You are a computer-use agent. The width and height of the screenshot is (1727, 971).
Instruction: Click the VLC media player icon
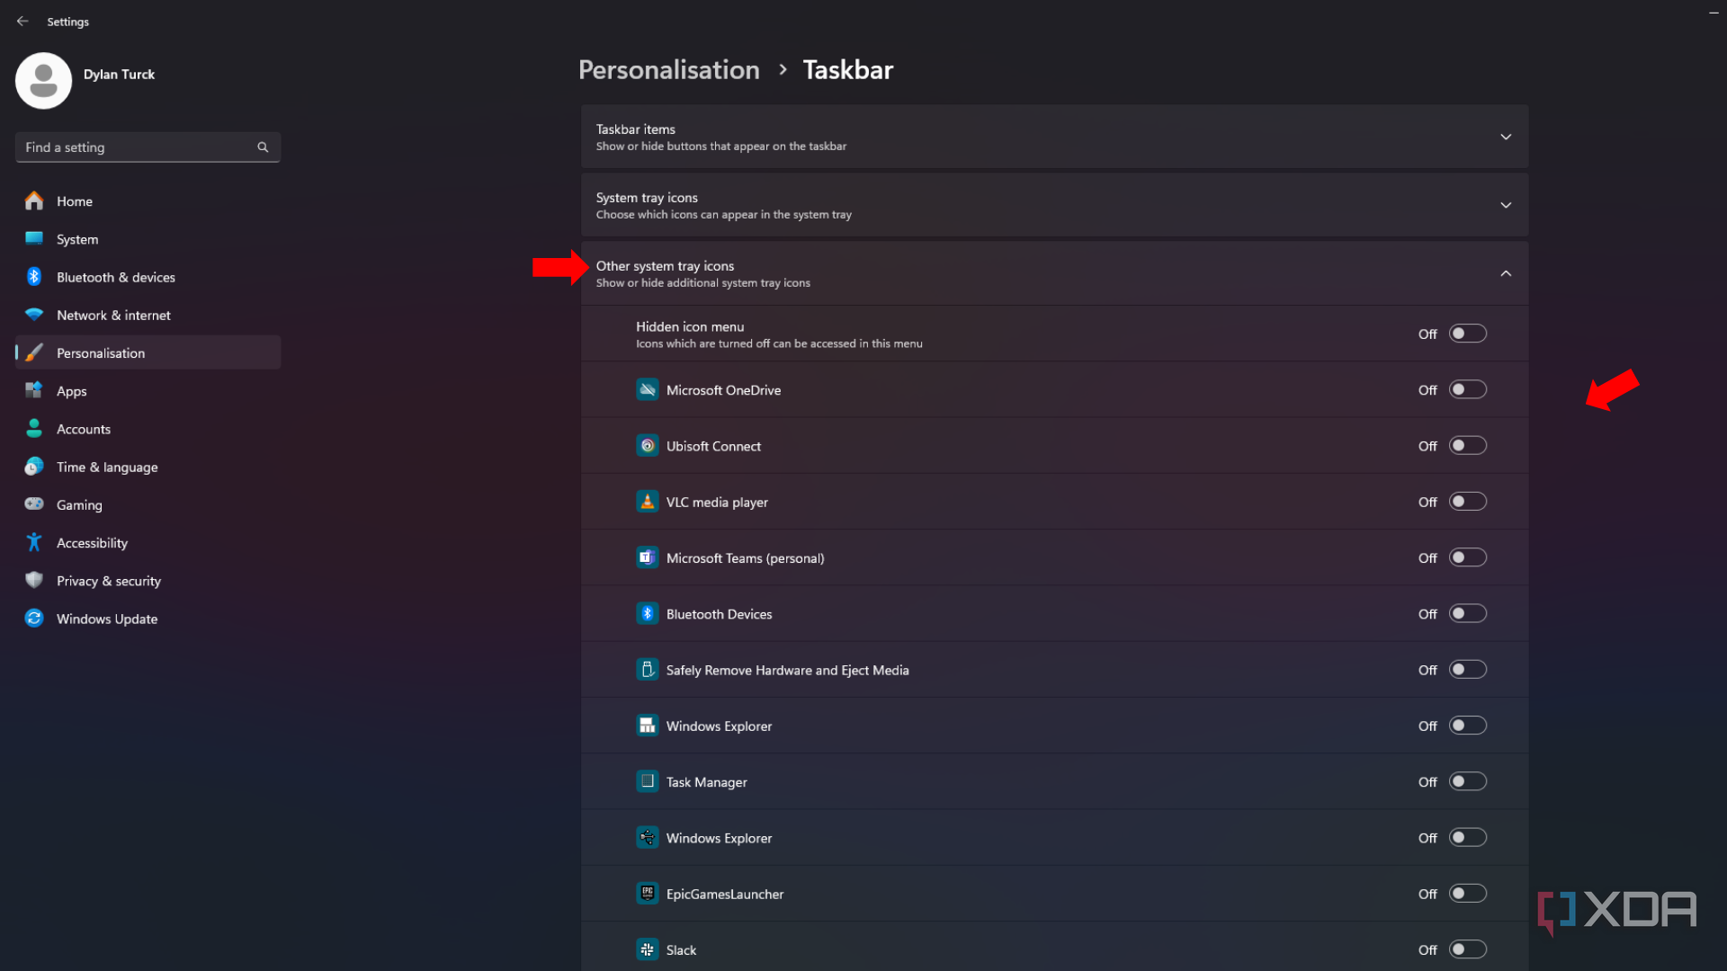point(647,501)
